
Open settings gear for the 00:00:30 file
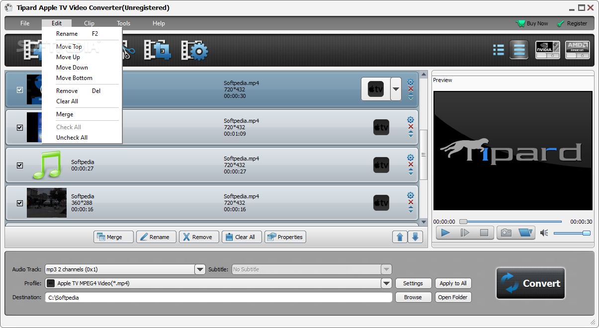411,82
